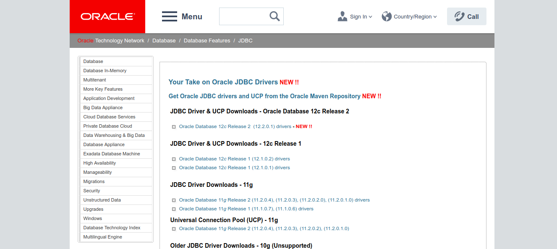This screenshot has height=249, width=557.
Task: Open More Key Features sidebar item
Action: coord(116,89)
